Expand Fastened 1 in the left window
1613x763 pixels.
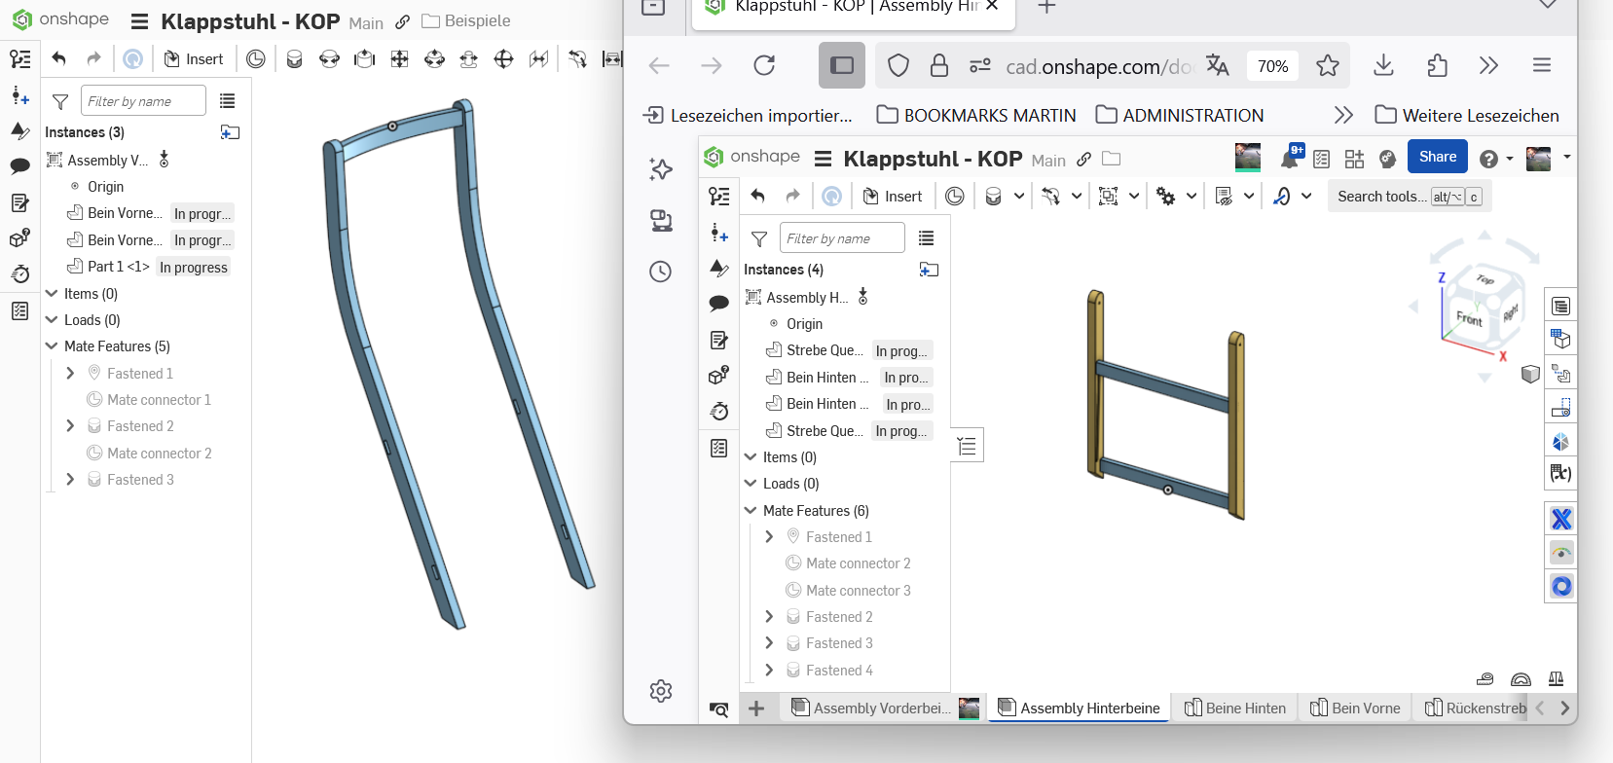point(70,373)
